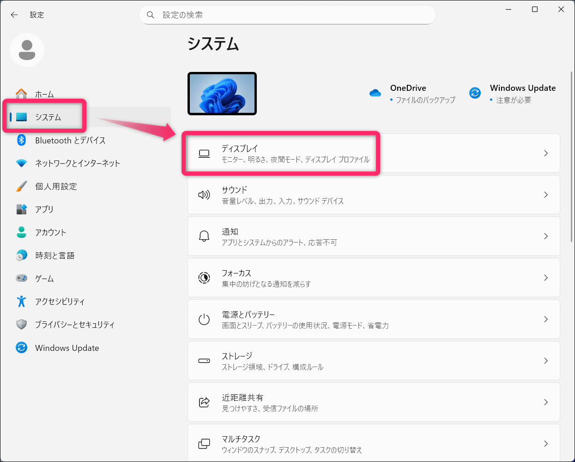Image resolution: width=575 pixels, height=462 pixels.
Task: Open マルチタスク via its right chevron
Action: pos(545,444)
